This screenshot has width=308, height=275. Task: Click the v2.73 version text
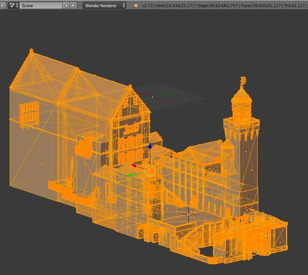(147, 6)
